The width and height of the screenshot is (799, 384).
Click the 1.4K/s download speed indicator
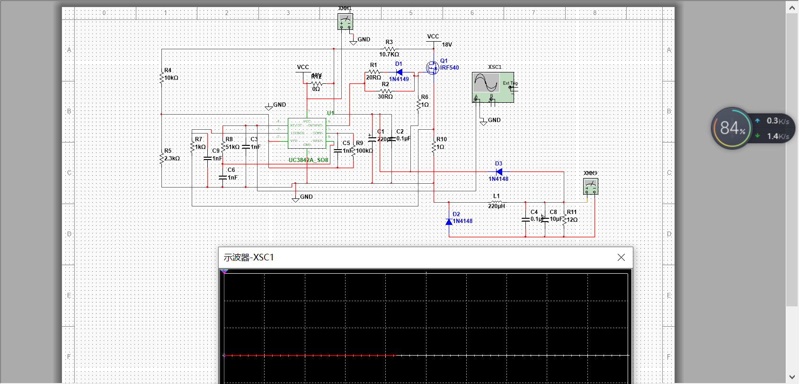(772, 136)
